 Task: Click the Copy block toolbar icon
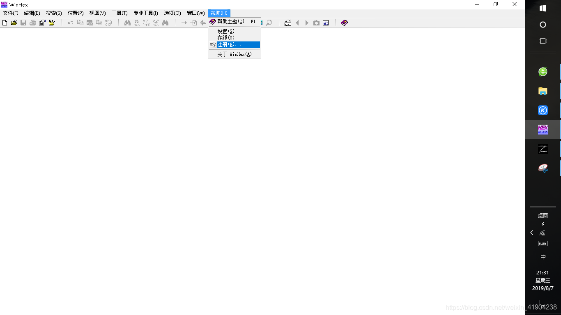80,23
